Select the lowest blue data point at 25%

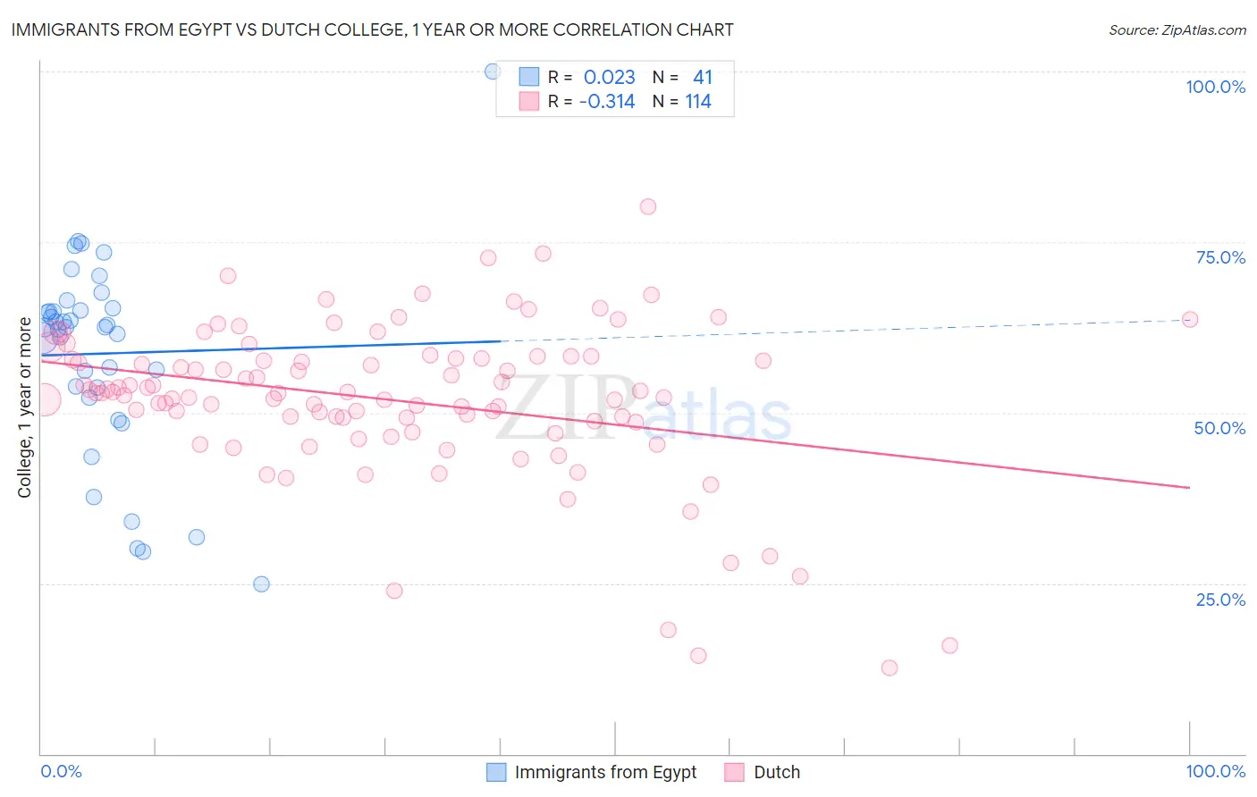point(261,583)
